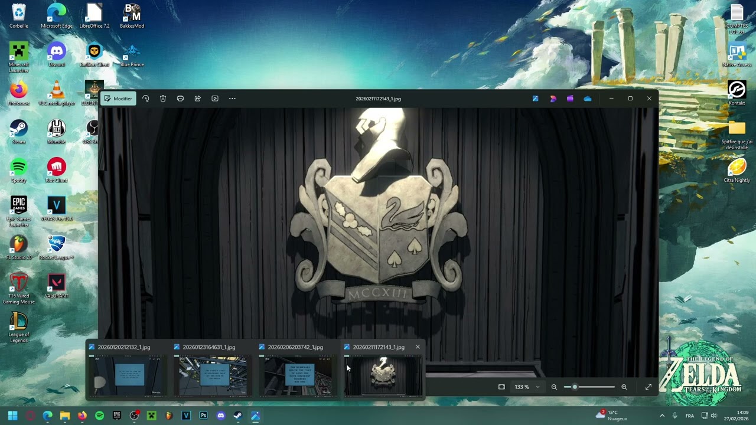Click the zoom out magnifier icon
This screenshot has height=425, width=756.
point(554,387)
